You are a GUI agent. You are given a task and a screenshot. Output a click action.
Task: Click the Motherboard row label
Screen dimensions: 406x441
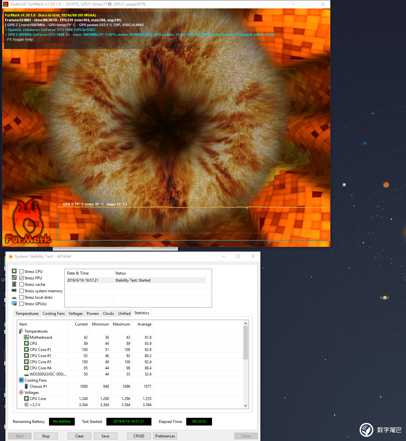(x=41, y=337)
